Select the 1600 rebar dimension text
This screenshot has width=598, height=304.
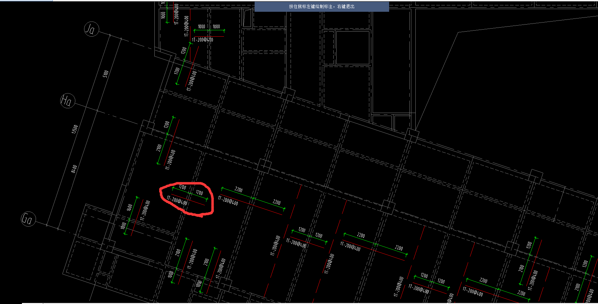coord(129,207)
